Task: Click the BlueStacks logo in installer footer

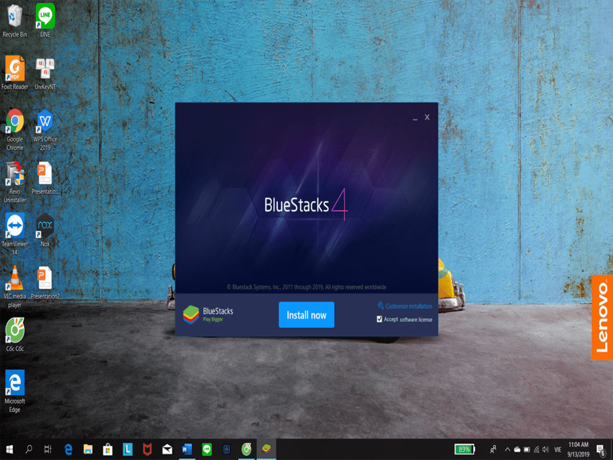Action: pos(191,314)
